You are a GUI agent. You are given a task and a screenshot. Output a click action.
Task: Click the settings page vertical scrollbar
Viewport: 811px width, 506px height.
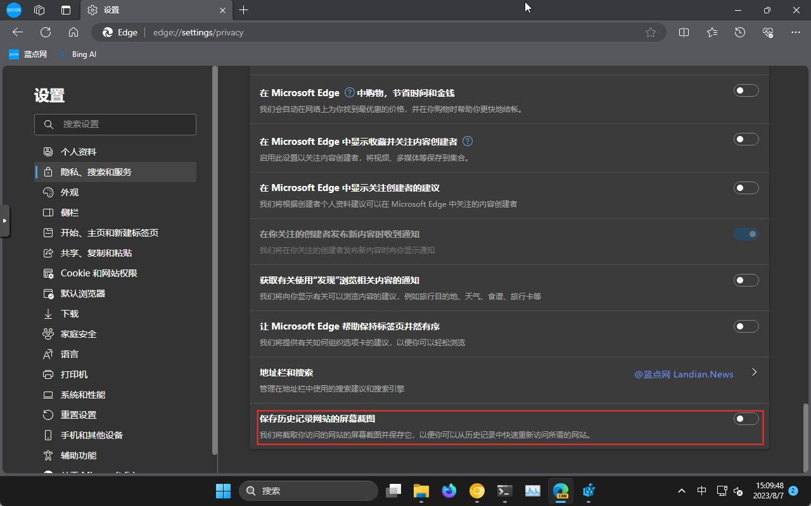tap(806, 437)
